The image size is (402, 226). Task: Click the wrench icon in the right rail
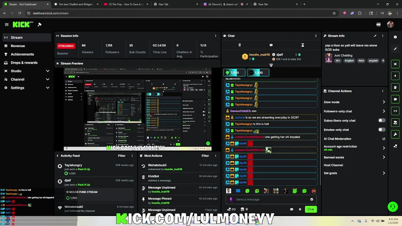pyautogui.click(x=395, y=134)
